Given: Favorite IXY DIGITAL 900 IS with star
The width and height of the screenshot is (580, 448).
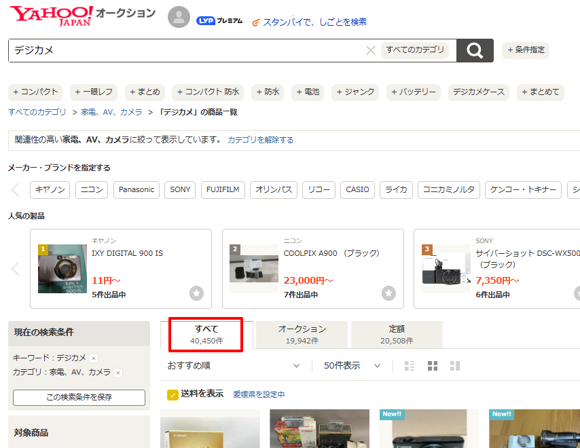Looking at the screenshot, I should tap(196, 293).
